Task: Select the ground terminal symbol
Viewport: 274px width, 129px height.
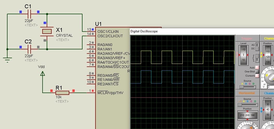Action: point(7,60)
